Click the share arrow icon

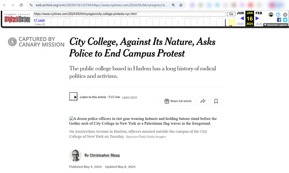203,101
